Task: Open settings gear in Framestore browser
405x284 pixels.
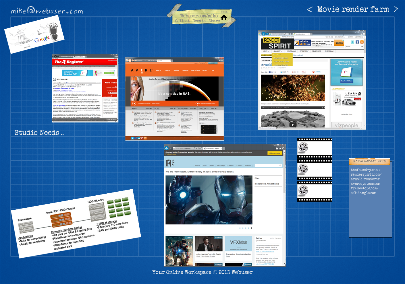Action: pyautogui.click(x=283, y=148)
